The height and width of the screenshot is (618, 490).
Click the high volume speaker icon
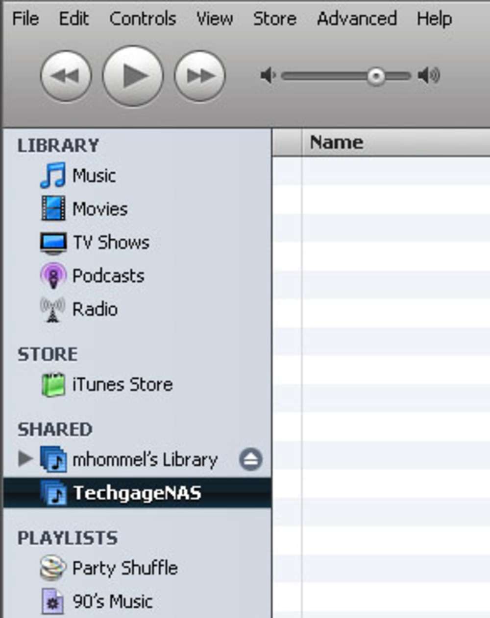(x=429, y=76)
